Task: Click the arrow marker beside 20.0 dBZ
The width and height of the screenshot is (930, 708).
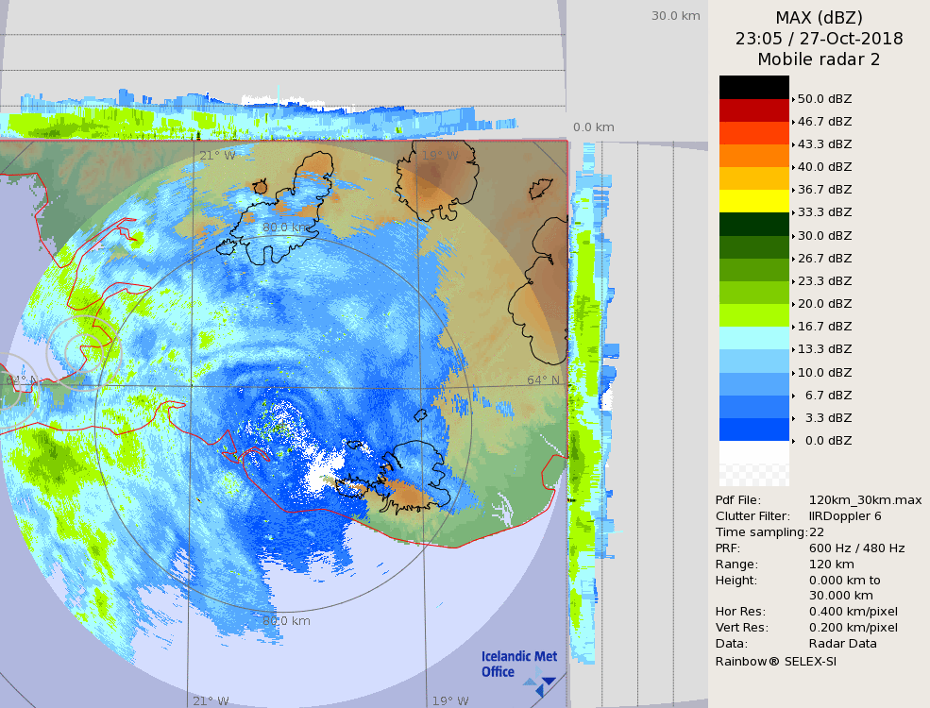Action: click(x=793, y=304)
